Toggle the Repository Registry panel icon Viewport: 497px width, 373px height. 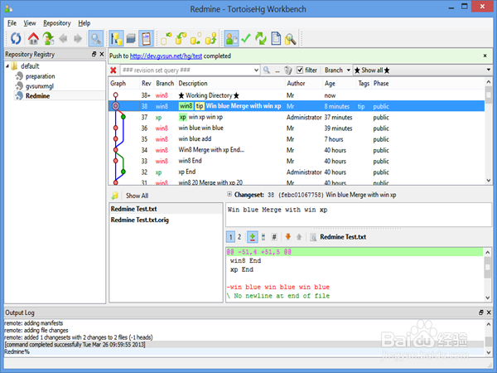116,39
